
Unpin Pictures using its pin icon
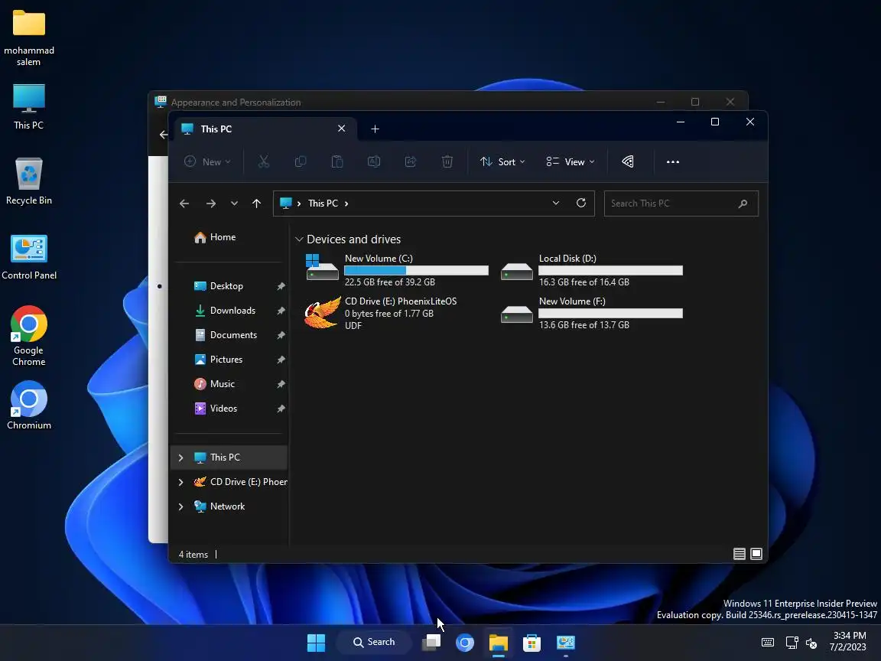(281, 360)
